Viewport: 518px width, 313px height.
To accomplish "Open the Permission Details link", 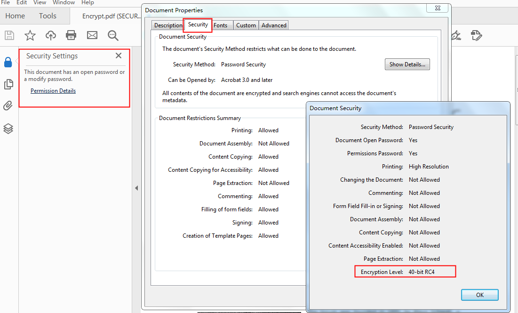I will point(53,91).
